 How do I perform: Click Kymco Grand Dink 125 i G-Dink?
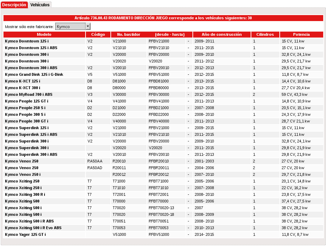pyautogui.click(x=34, y=74)
